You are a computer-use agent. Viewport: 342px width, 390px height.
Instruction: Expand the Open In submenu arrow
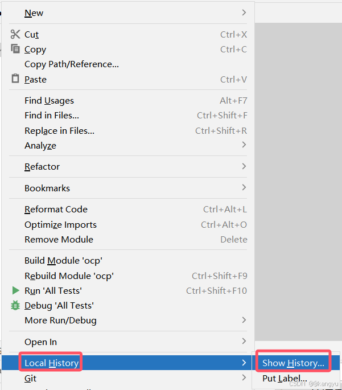[244, 341]
